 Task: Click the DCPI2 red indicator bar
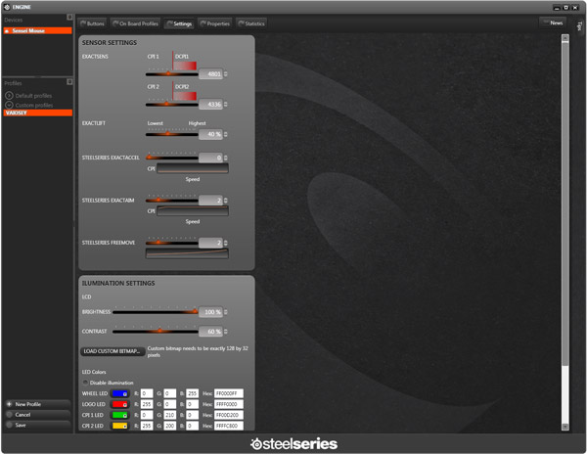pyautogui.click(x=185, y=96)
